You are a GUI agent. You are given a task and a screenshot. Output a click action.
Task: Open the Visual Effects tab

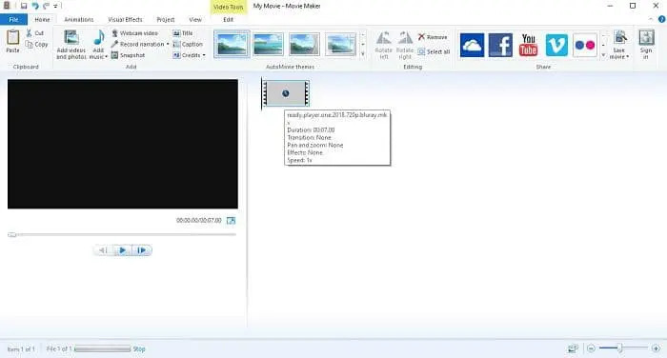(x=125, y=20)
